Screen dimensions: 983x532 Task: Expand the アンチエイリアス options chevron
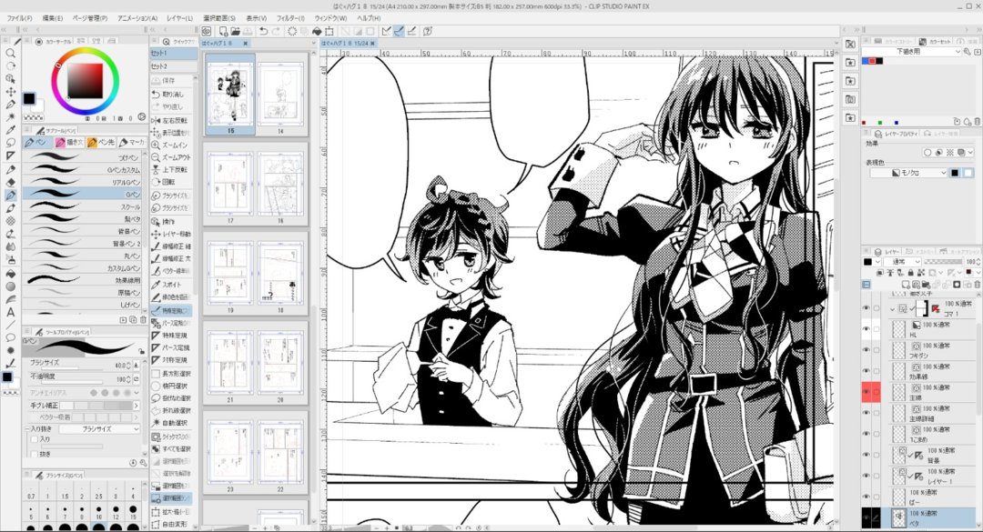tap(137, 393)
